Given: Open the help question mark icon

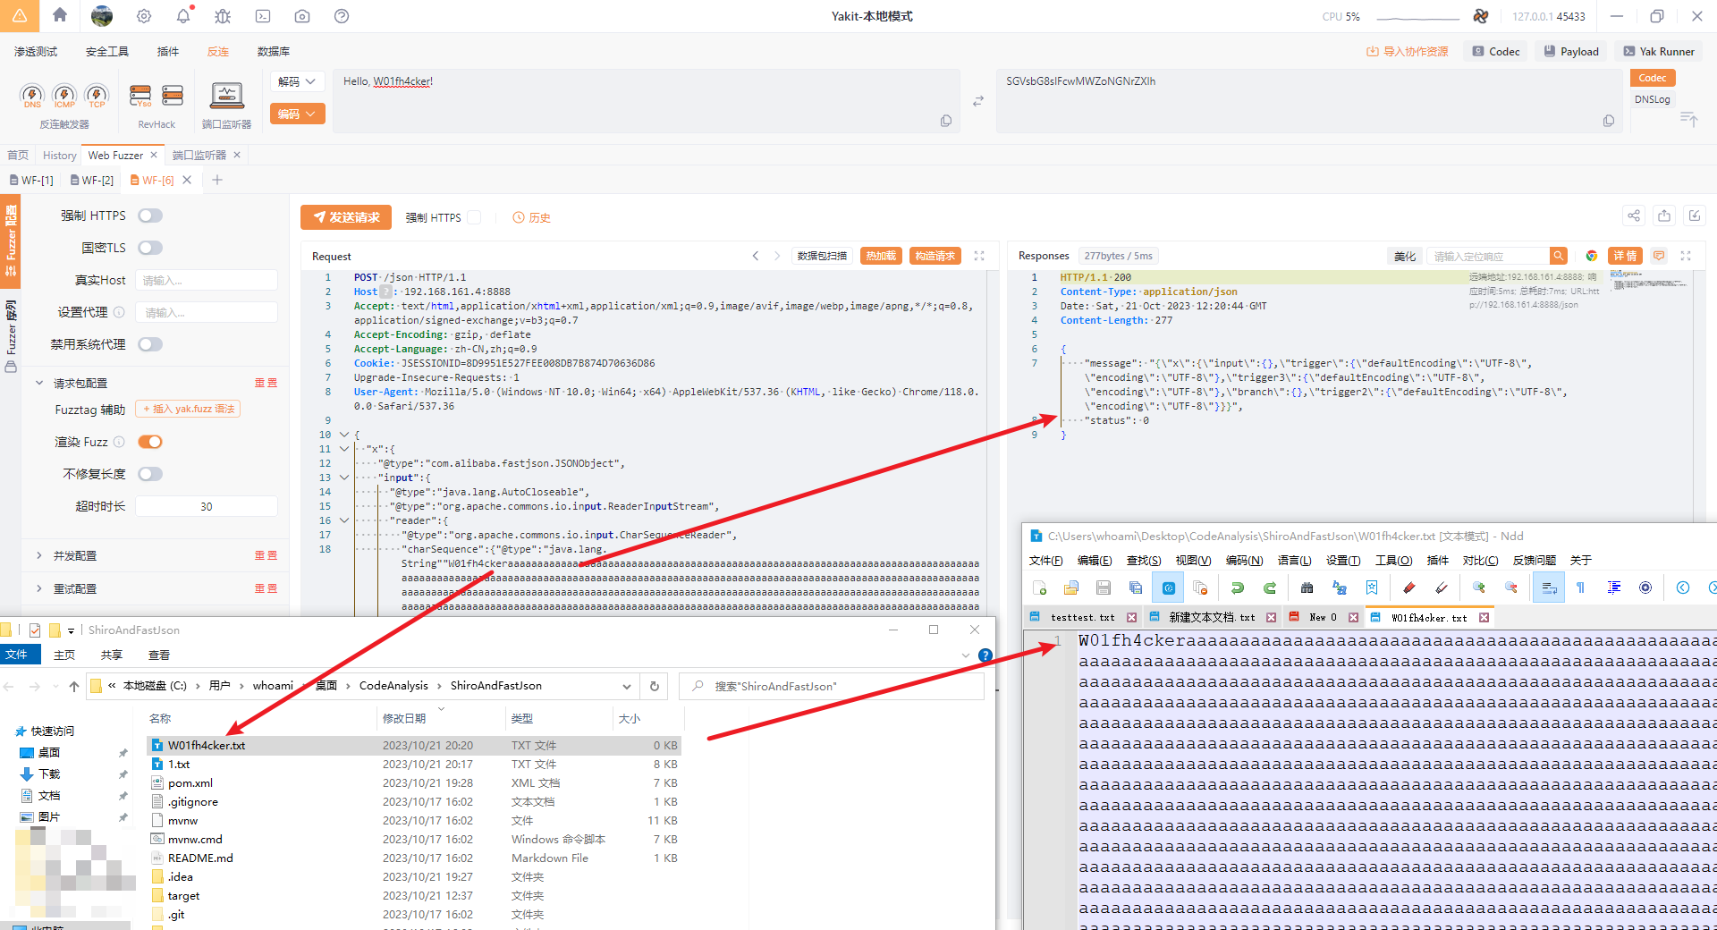Looking at the screenshot, I should pos(342,16).
